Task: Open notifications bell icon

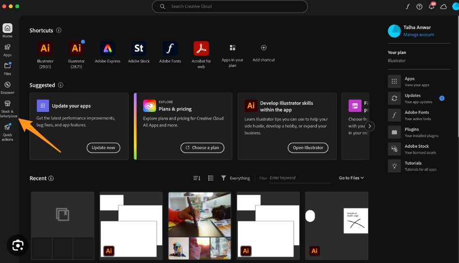Action: coord(431,6)
